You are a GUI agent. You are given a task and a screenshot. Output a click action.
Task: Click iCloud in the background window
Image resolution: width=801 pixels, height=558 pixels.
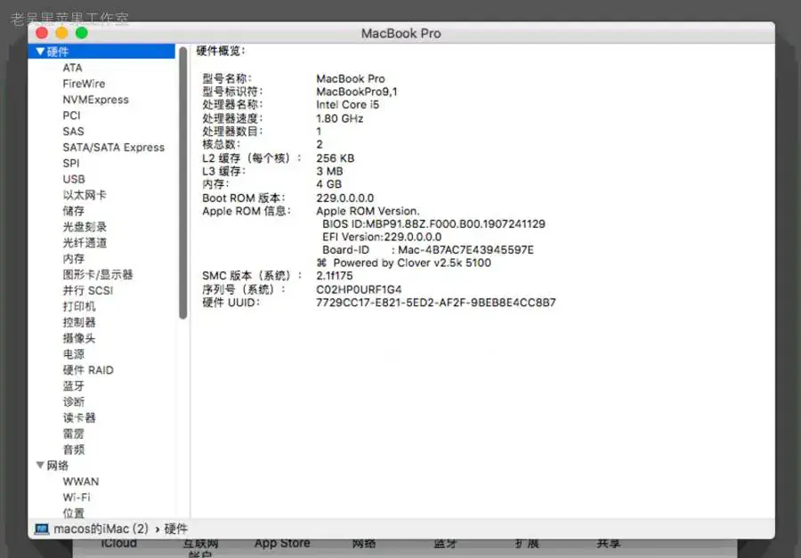[x=118, y=544]
